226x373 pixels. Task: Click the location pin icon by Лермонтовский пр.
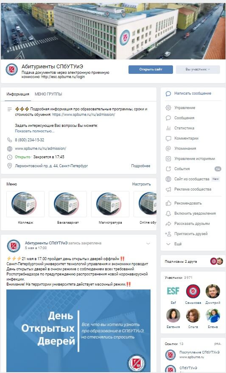9,166
